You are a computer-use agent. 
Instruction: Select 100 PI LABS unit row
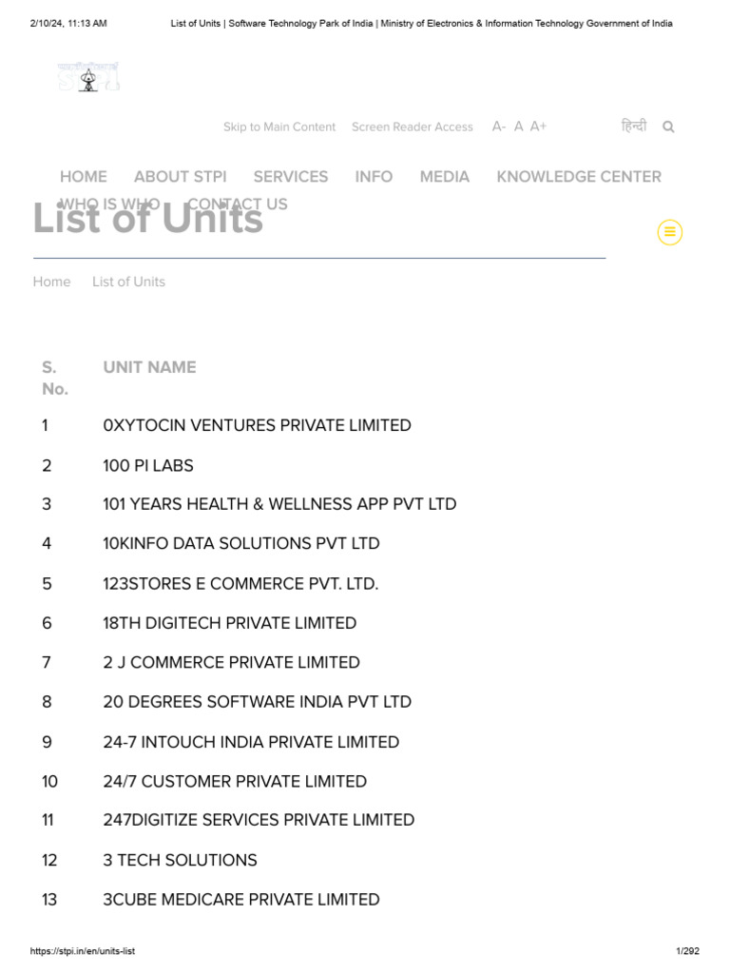(148, 465)
